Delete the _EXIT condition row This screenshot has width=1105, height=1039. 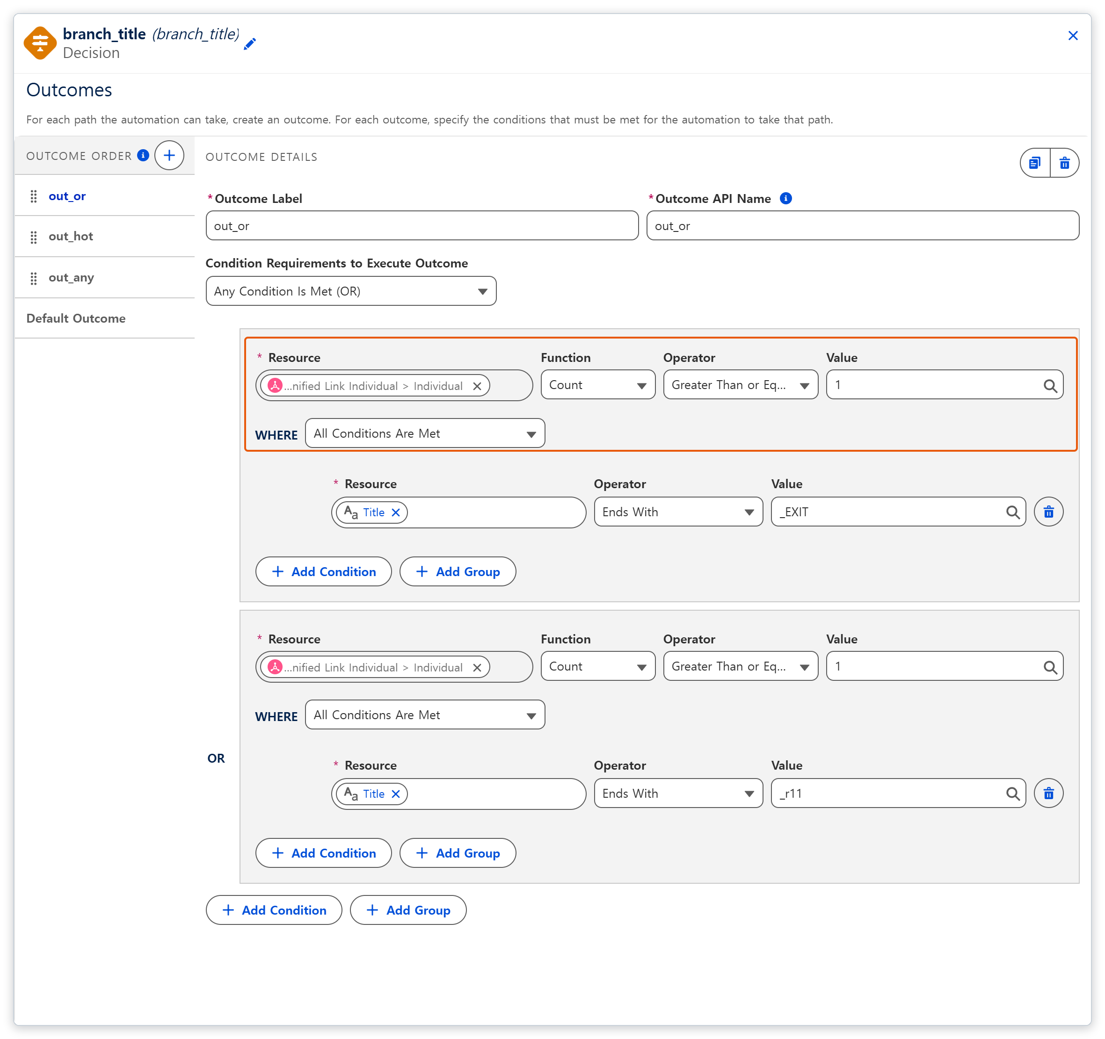pyautogui.click(x=1048, y=512)
